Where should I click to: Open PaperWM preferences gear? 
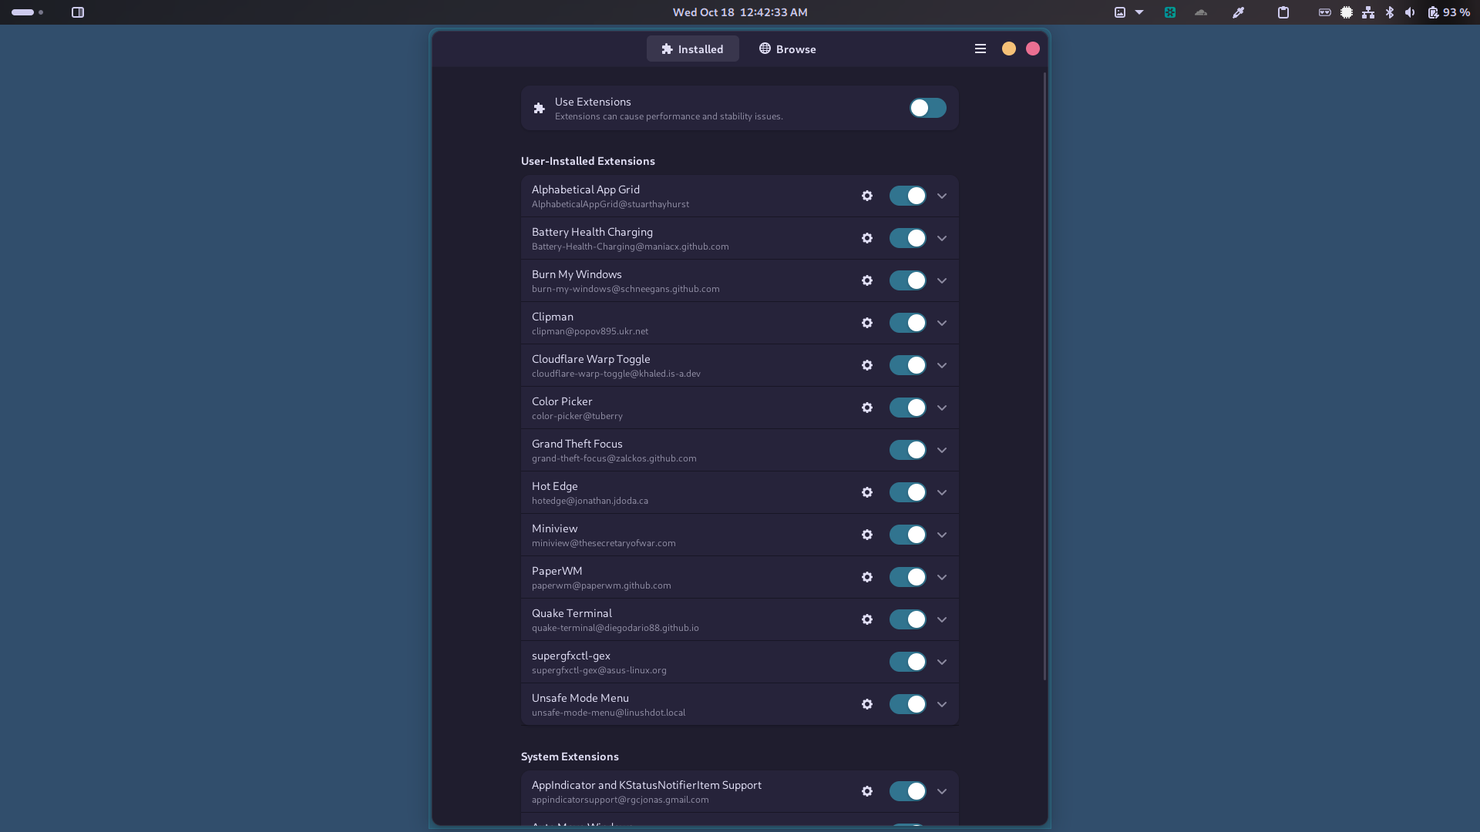[866, 577]
